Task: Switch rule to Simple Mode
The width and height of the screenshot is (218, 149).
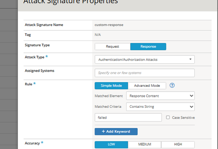Action: (111, 86)
